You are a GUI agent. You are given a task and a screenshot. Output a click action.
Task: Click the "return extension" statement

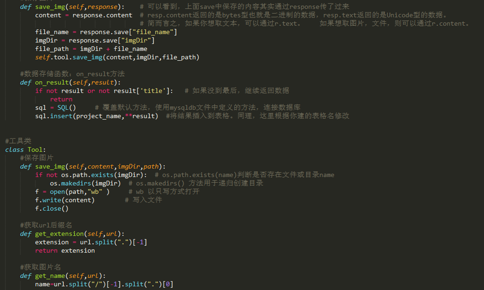[x=65, y=251]
